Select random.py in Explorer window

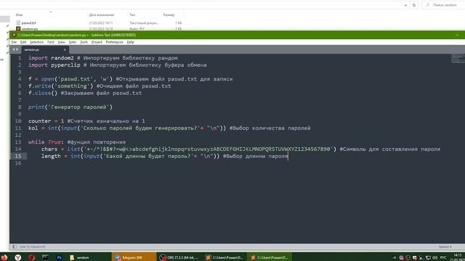point(30,29)
